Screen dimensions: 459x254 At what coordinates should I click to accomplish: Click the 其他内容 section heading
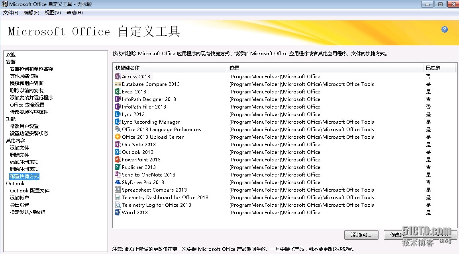[x=16, y=140]
